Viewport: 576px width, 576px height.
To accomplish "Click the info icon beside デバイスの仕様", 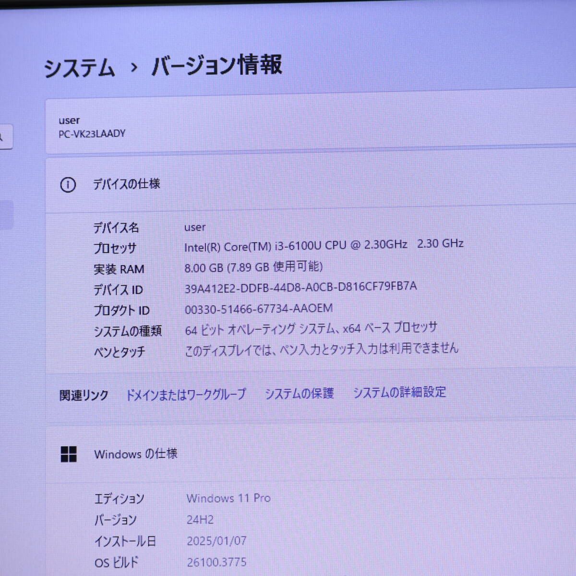I will coord(68,185).
